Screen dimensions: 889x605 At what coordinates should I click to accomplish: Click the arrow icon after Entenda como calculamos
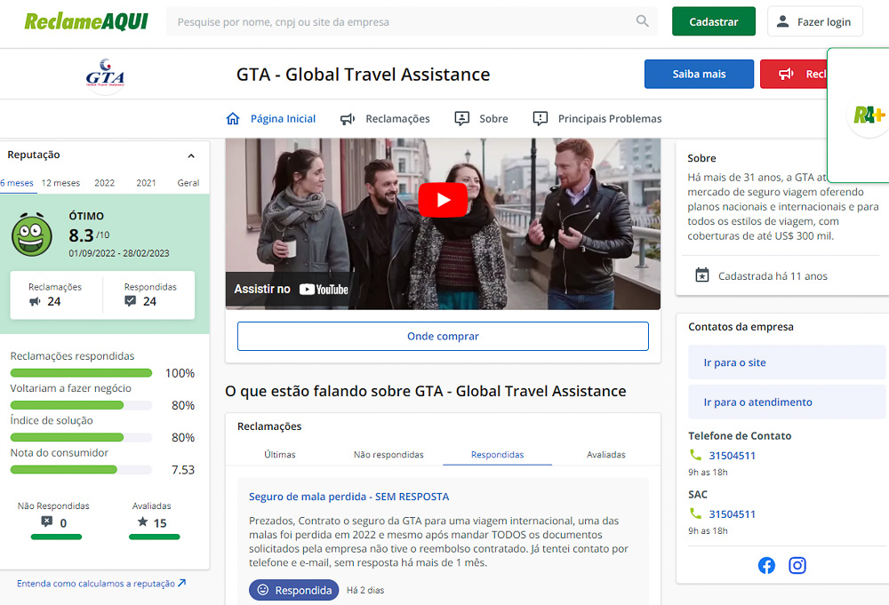(181, 583)
